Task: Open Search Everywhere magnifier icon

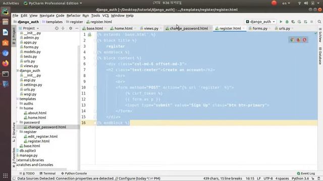Action: pyautogui.click(x=319, y=22)
